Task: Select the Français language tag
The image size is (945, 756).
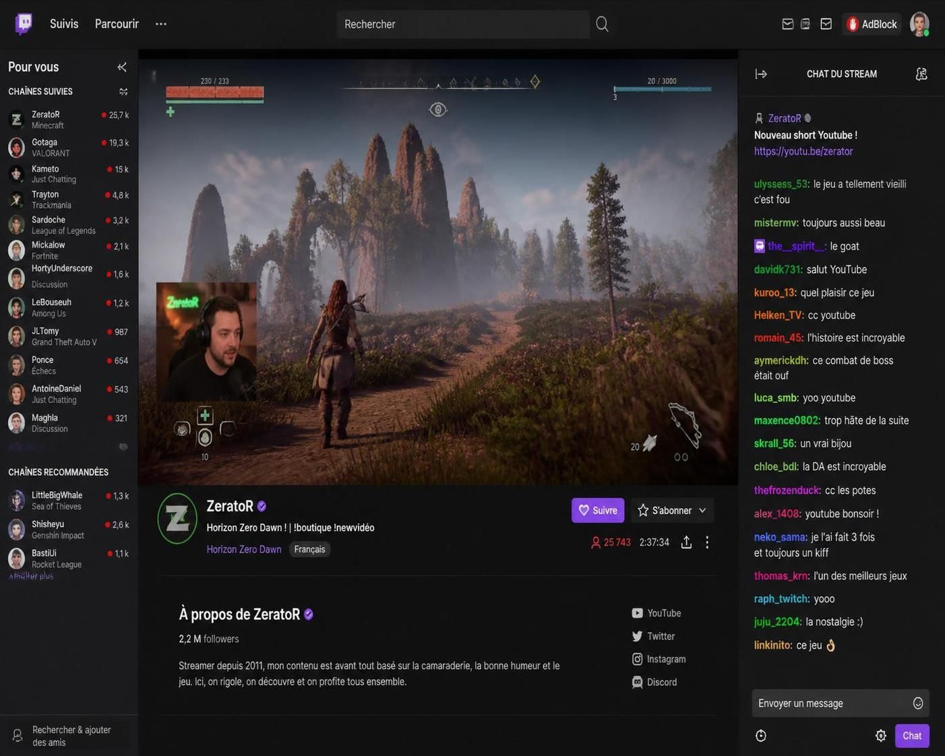Action: pyautogui.click(x=309, y=550)
